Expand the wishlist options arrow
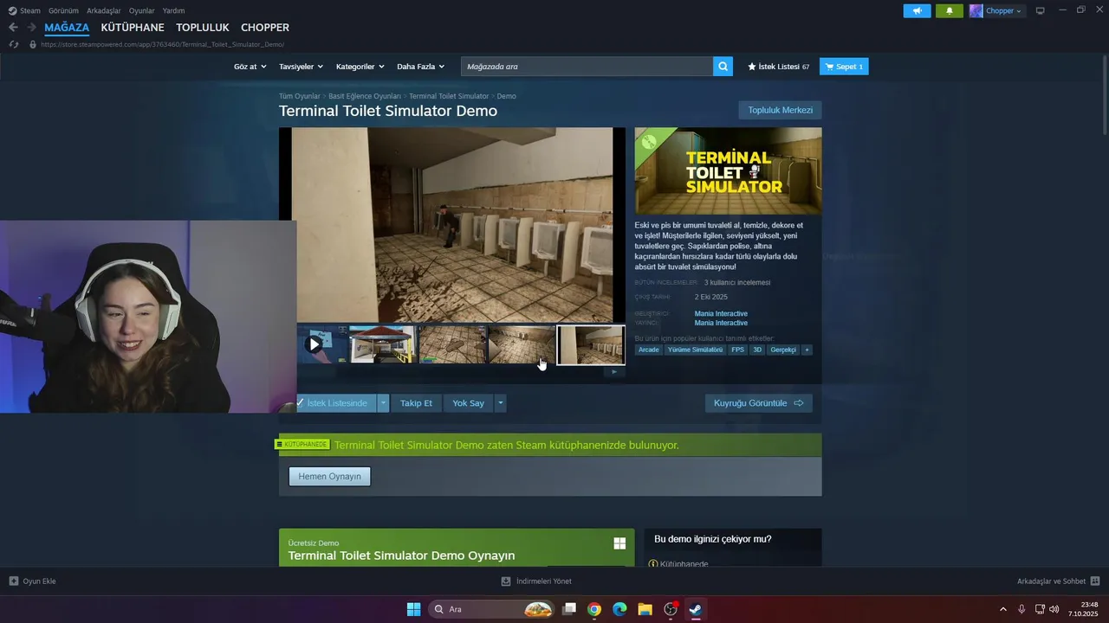Screen dimensions: 1109x623 [383, 403]
